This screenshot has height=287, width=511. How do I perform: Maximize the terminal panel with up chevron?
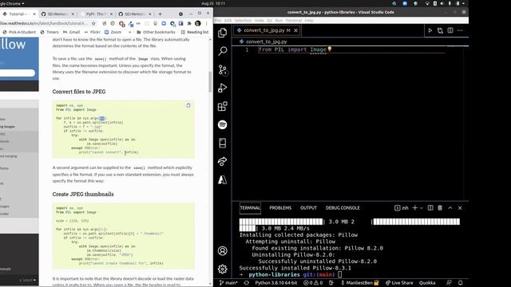[x=450, y=207]
